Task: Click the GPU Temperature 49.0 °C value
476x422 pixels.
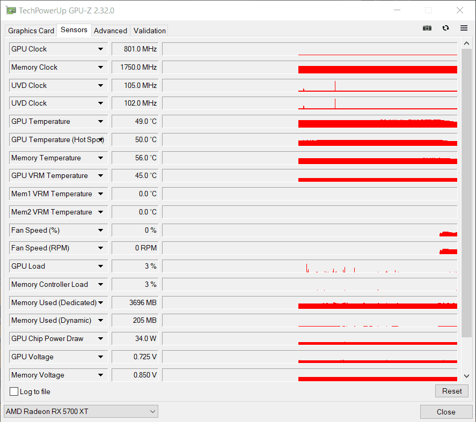Action: 135,121
